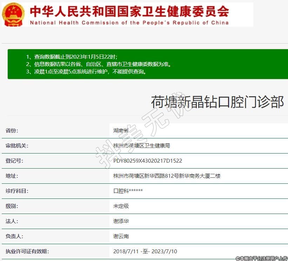The width and height of the screenshot is (288, 261).
Task: Click the query data cutoff date notice
Action: point(72,57)
